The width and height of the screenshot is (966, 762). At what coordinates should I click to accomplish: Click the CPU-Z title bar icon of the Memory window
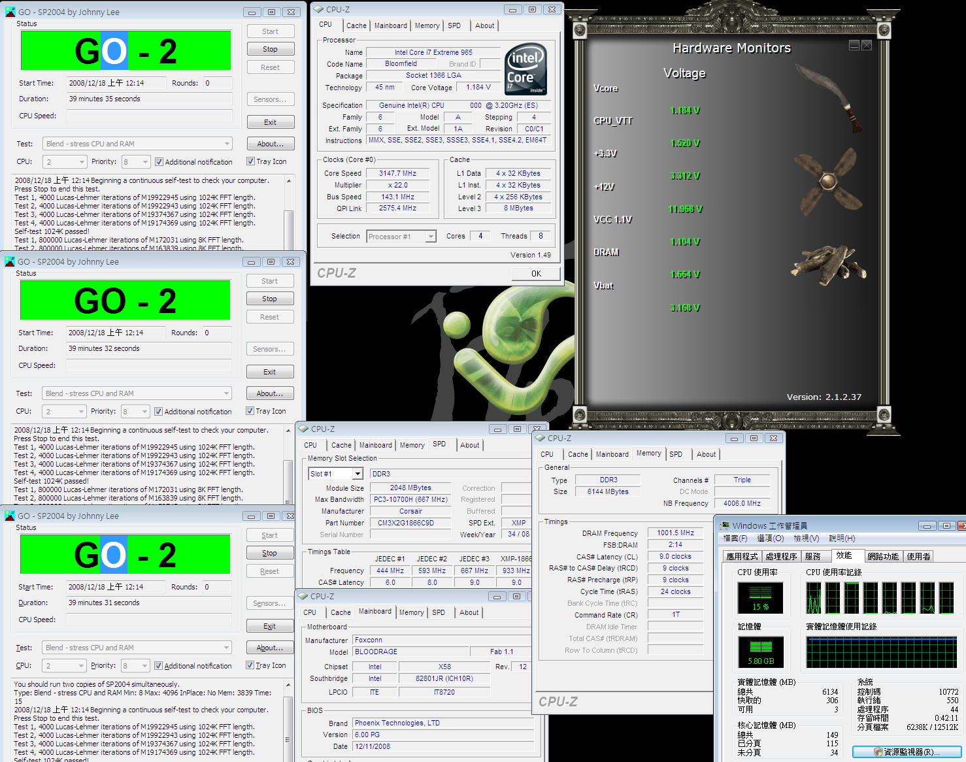coord(540,439)
